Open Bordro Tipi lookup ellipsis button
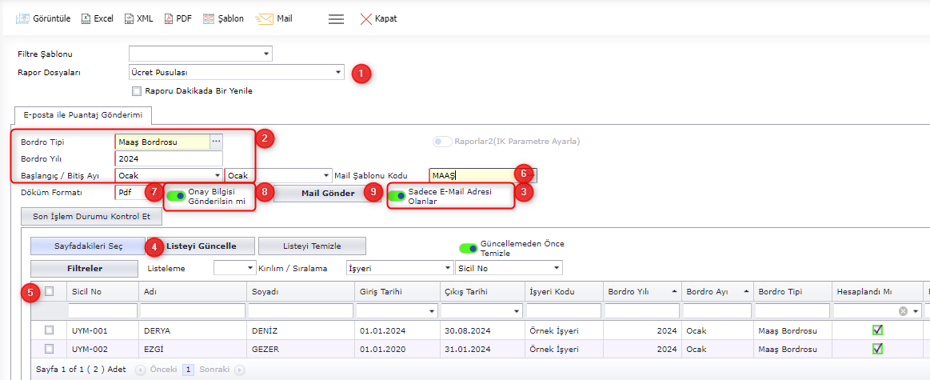930x380 pixels. pyautogui.click(x=217, y=142)
